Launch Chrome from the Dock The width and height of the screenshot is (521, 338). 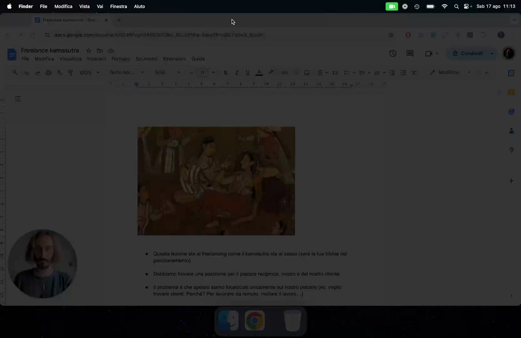255,321
